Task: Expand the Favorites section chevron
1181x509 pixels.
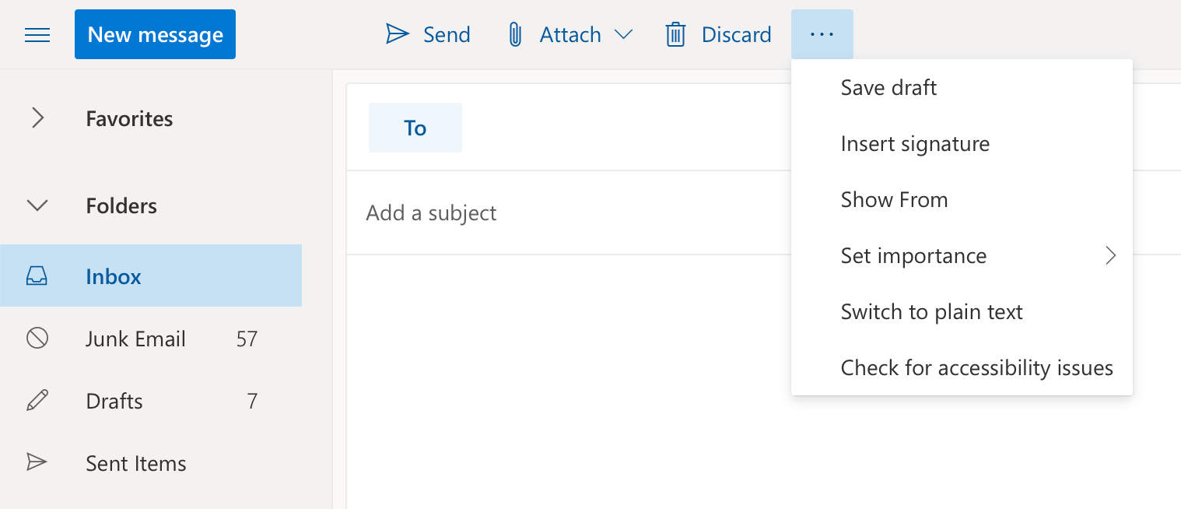Action: pos(37,118)
